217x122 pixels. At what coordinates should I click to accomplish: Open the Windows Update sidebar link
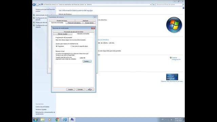41,109
